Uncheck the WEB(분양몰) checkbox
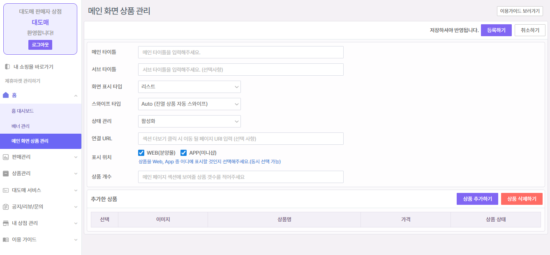 (x=141, y=153)
